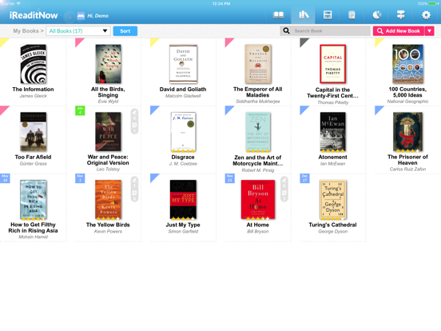Click author name Simon Garfield

(183, 231)
